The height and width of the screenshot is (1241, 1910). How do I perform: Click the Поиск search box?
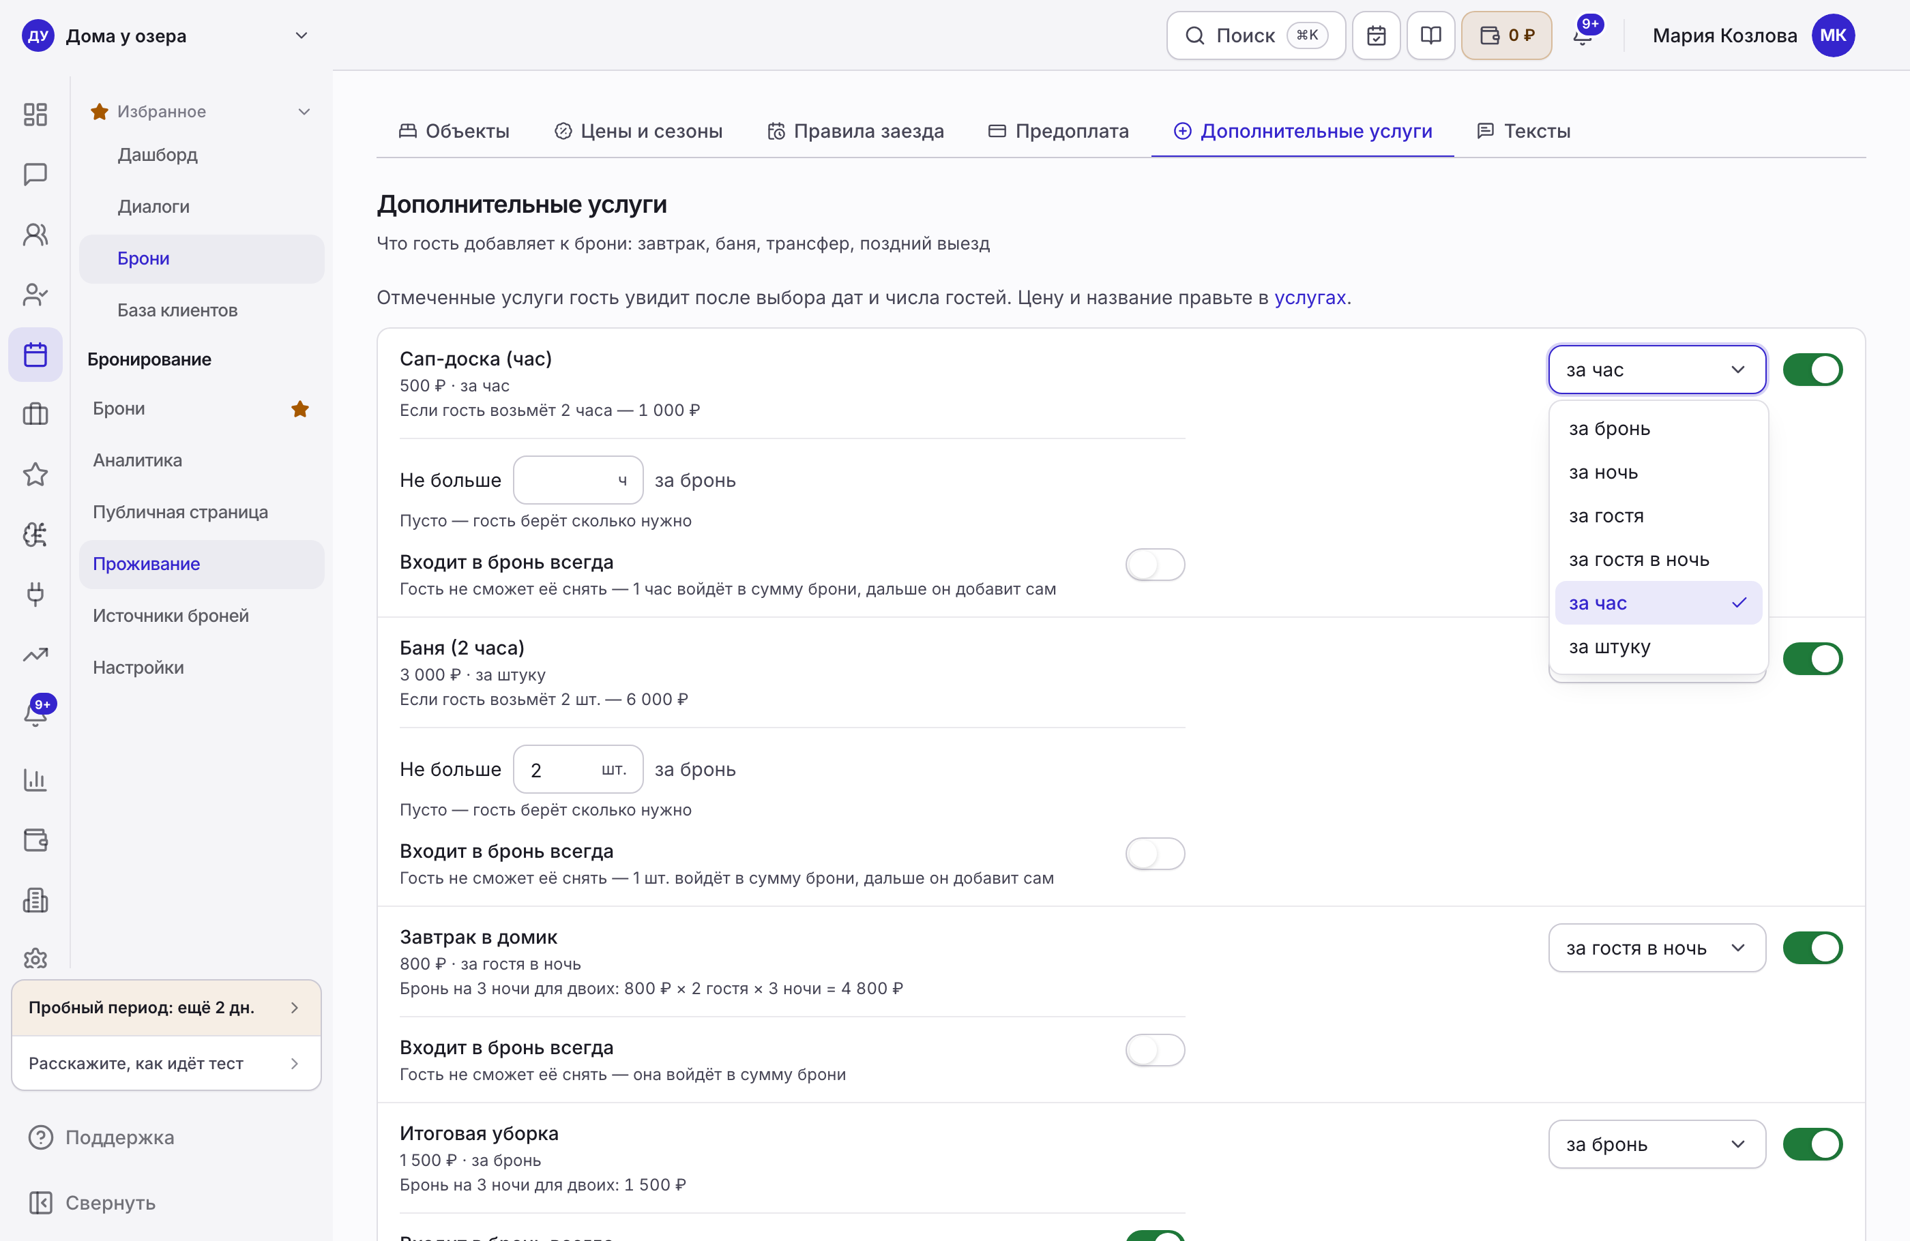1256,35
